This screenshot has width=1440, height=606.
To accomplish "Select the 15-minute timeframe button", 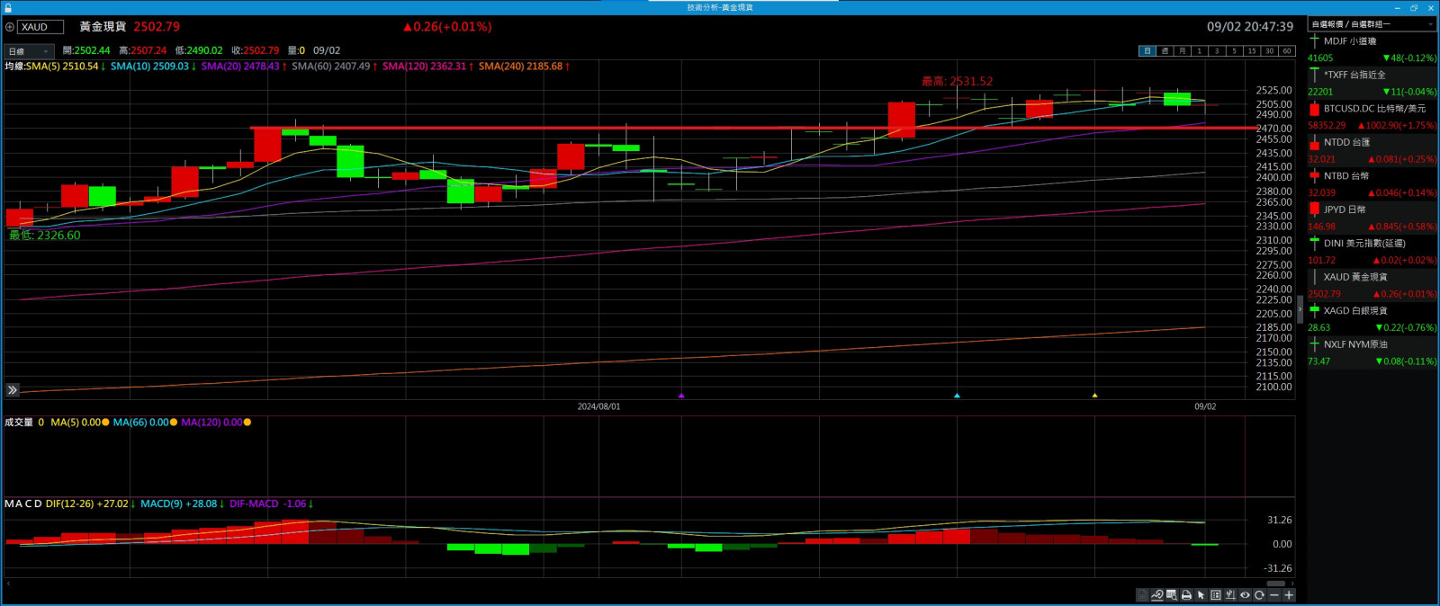I will (x=1251, y=51).
